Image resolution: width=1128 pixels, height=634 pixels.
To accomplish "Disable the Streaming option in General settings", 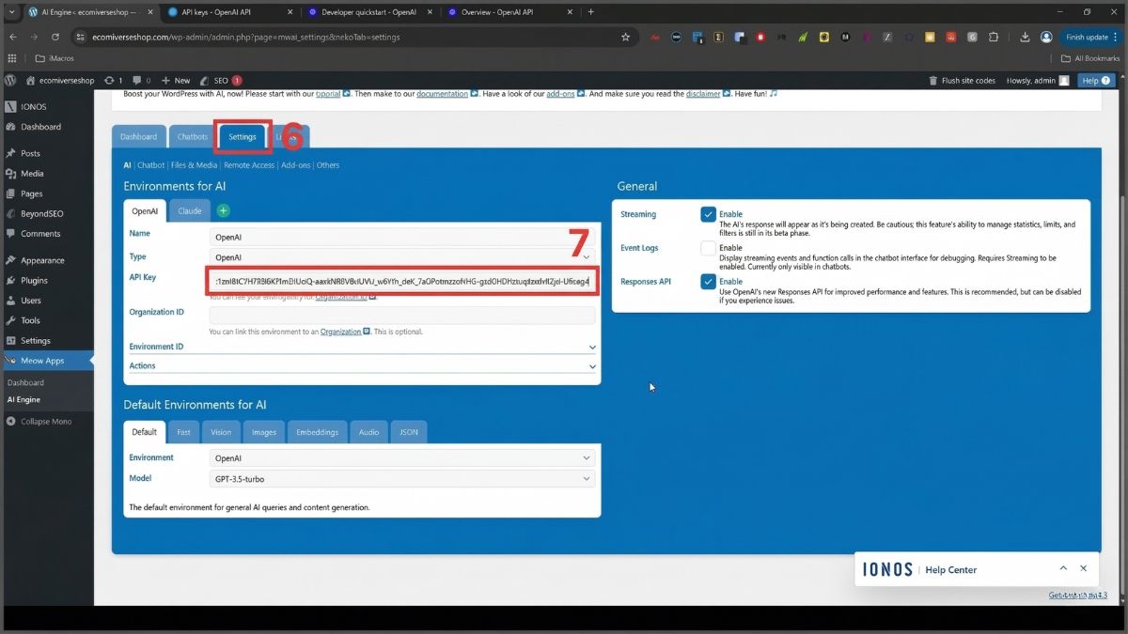I will [x=709, y=213].
